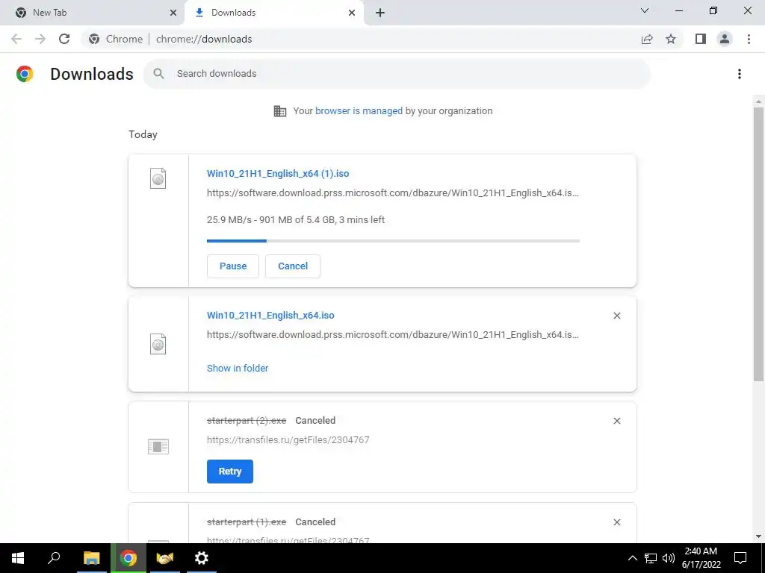Show hidden system tray icons
This screenshot has width=765, height=573.
(632, 558)
